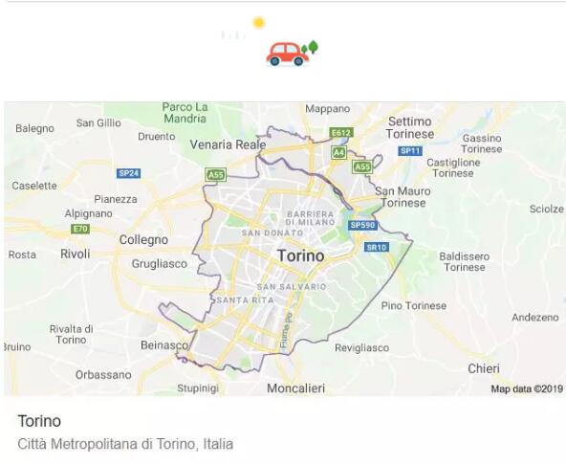The height and width of the screenshot is (465, 566).
Task: Click the A55 highway shield near Venaria Reale
Action: (215, 175)
